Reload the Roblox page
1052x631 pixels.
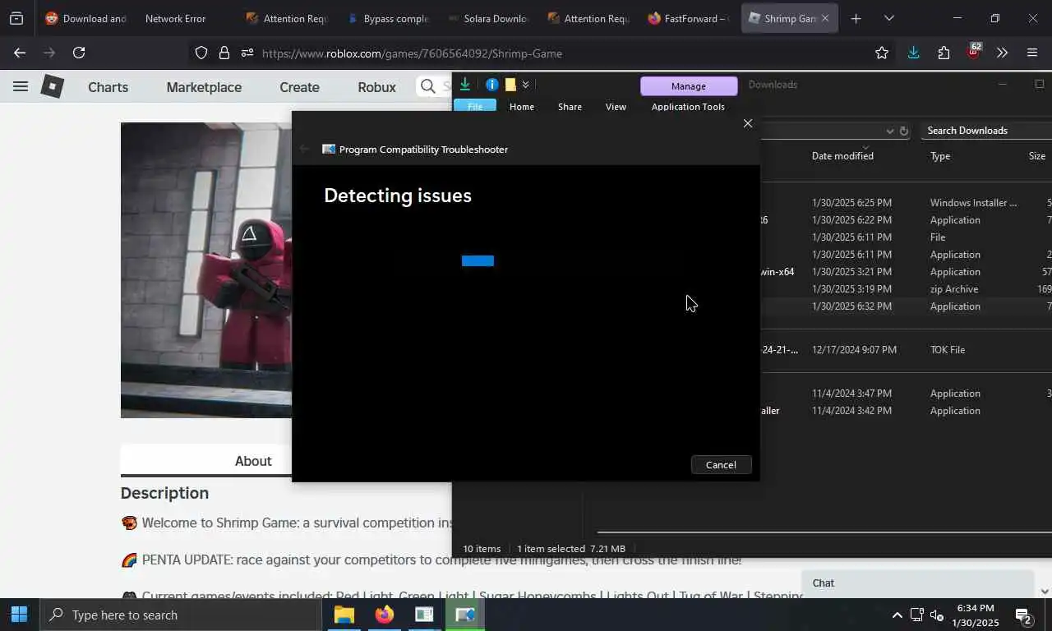point(79,53)
